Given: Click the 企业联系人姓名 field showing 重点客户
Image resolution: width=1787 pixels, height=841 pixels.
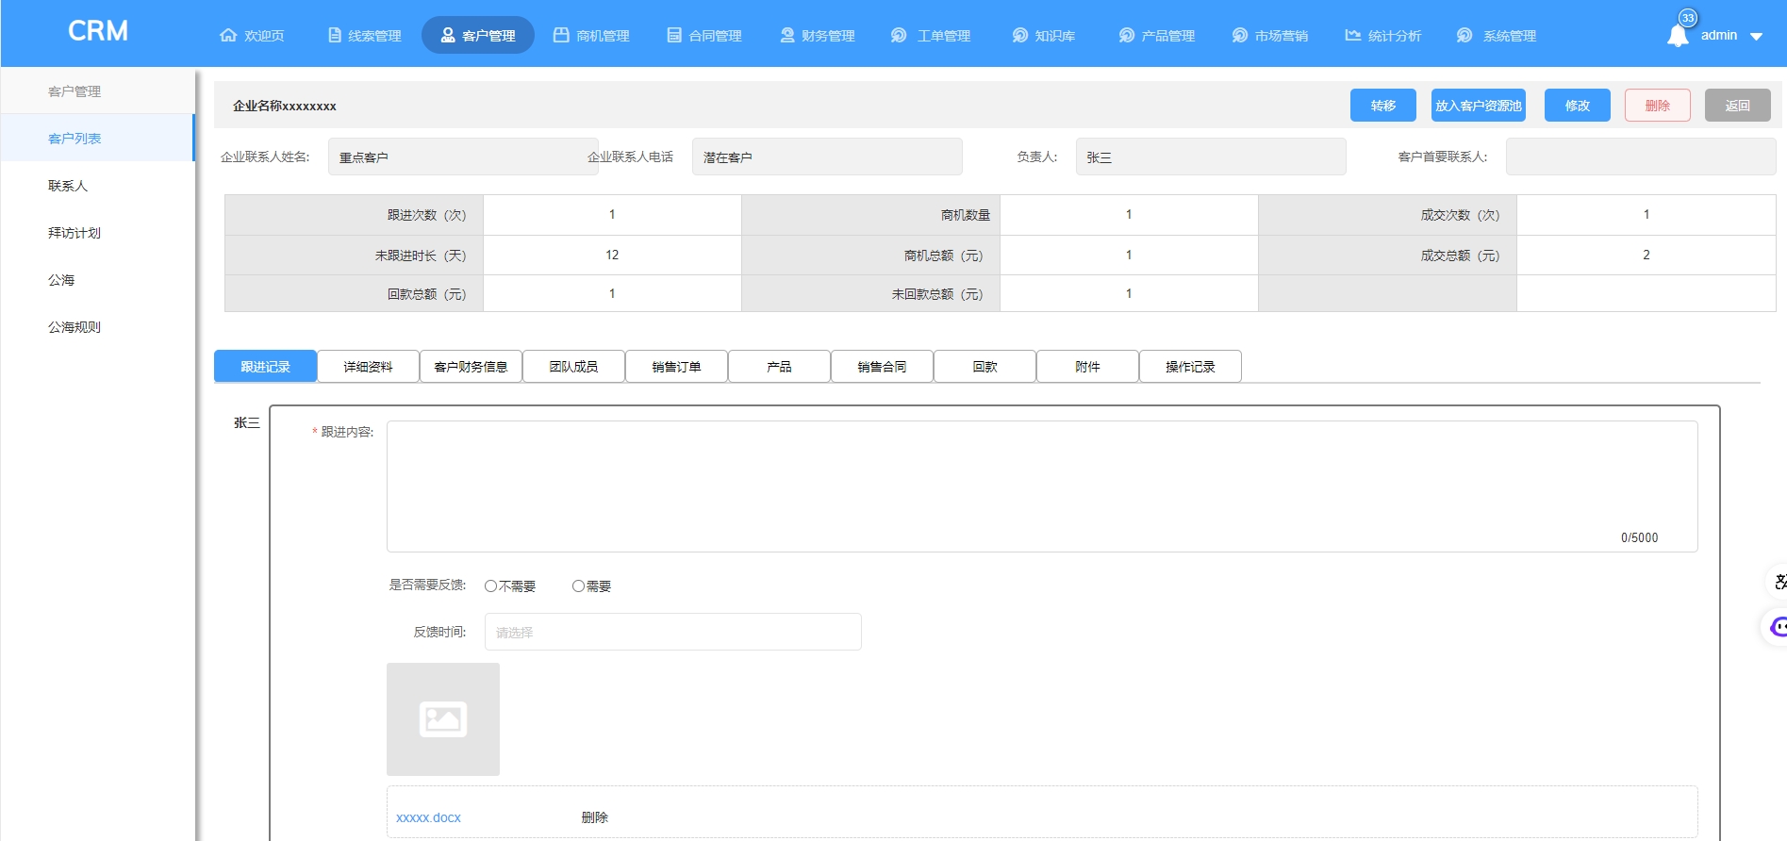Looking at the screenshot, I should point(463,157).
